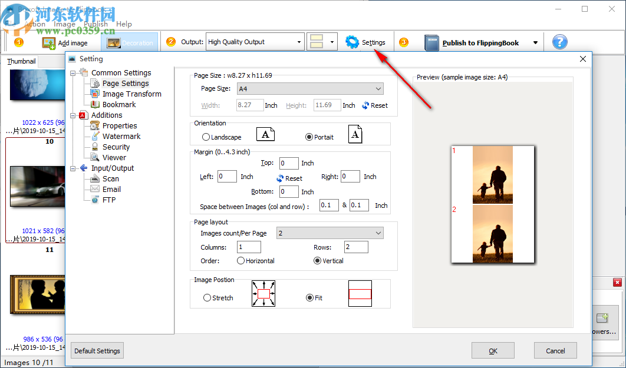Screen dimensions: 626x368
Task: Set page layout order to Horizontal
Action: click(242, 261)
